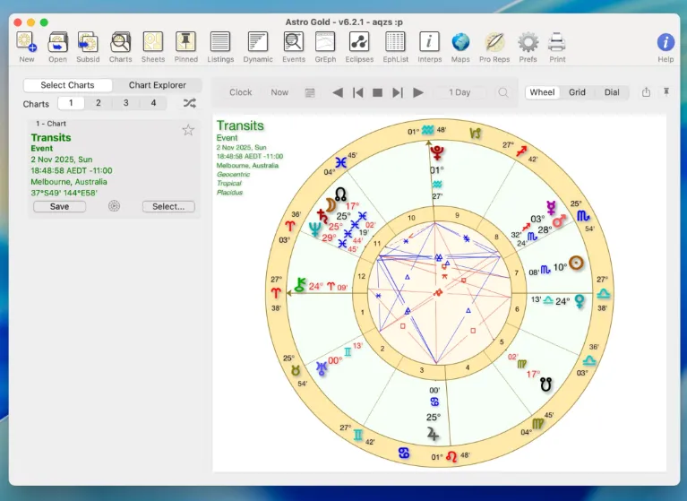Click the Sun glyph at 10° Scorpio
The image size is (687, 501).
(576, 263)
